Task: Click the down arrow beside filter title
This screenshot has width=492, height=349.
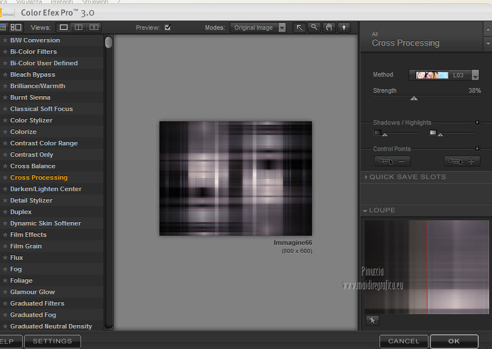Action: (x=487, y=43)
